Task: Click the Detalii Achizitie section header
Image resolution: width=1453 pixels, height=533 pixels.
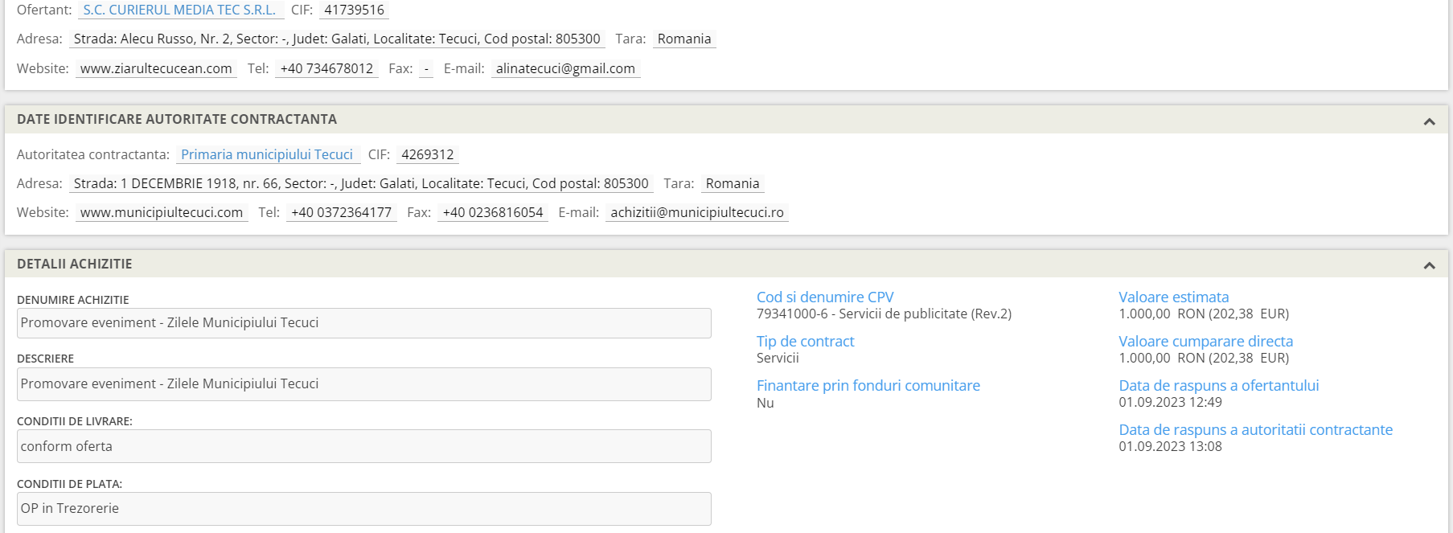Action: (x=74, y=264)
